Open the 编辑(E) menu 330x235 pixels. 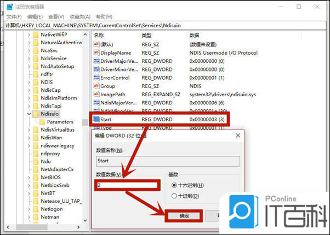pyautogui.click(x=35, y=16)
